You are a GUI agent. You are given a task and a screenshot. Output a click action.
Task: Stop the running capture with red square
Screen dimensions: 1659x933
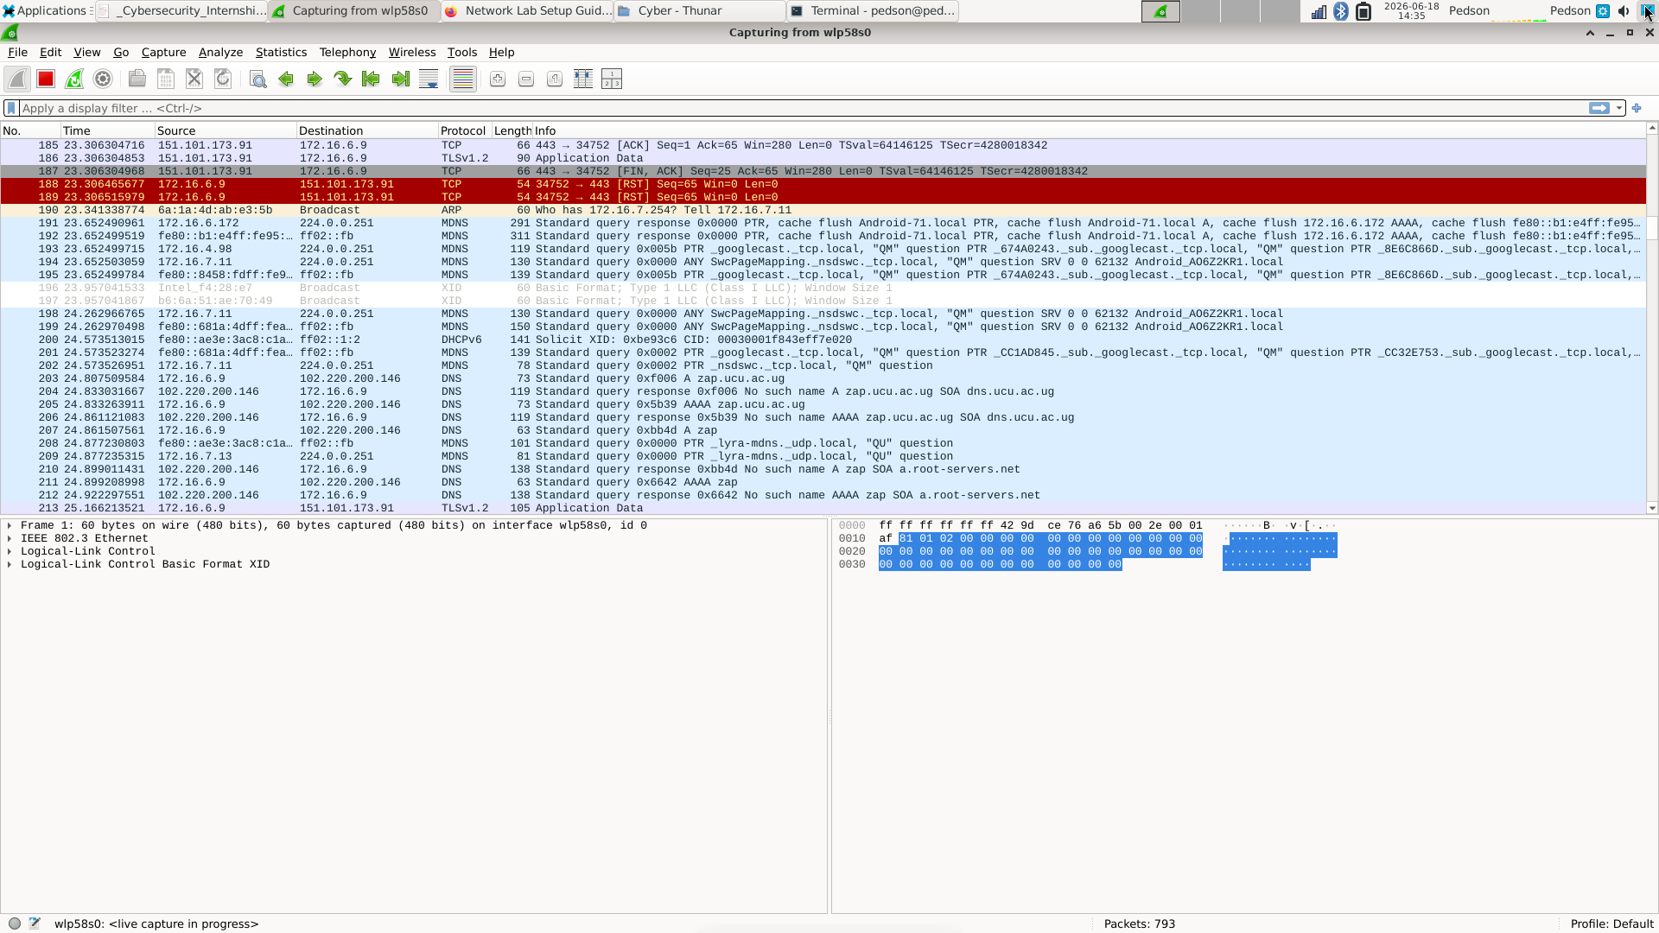click(46, 79)
